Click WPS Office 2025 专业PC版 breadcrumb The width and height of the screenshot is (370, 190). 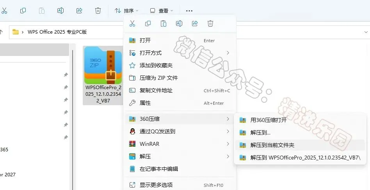(57, 32)
